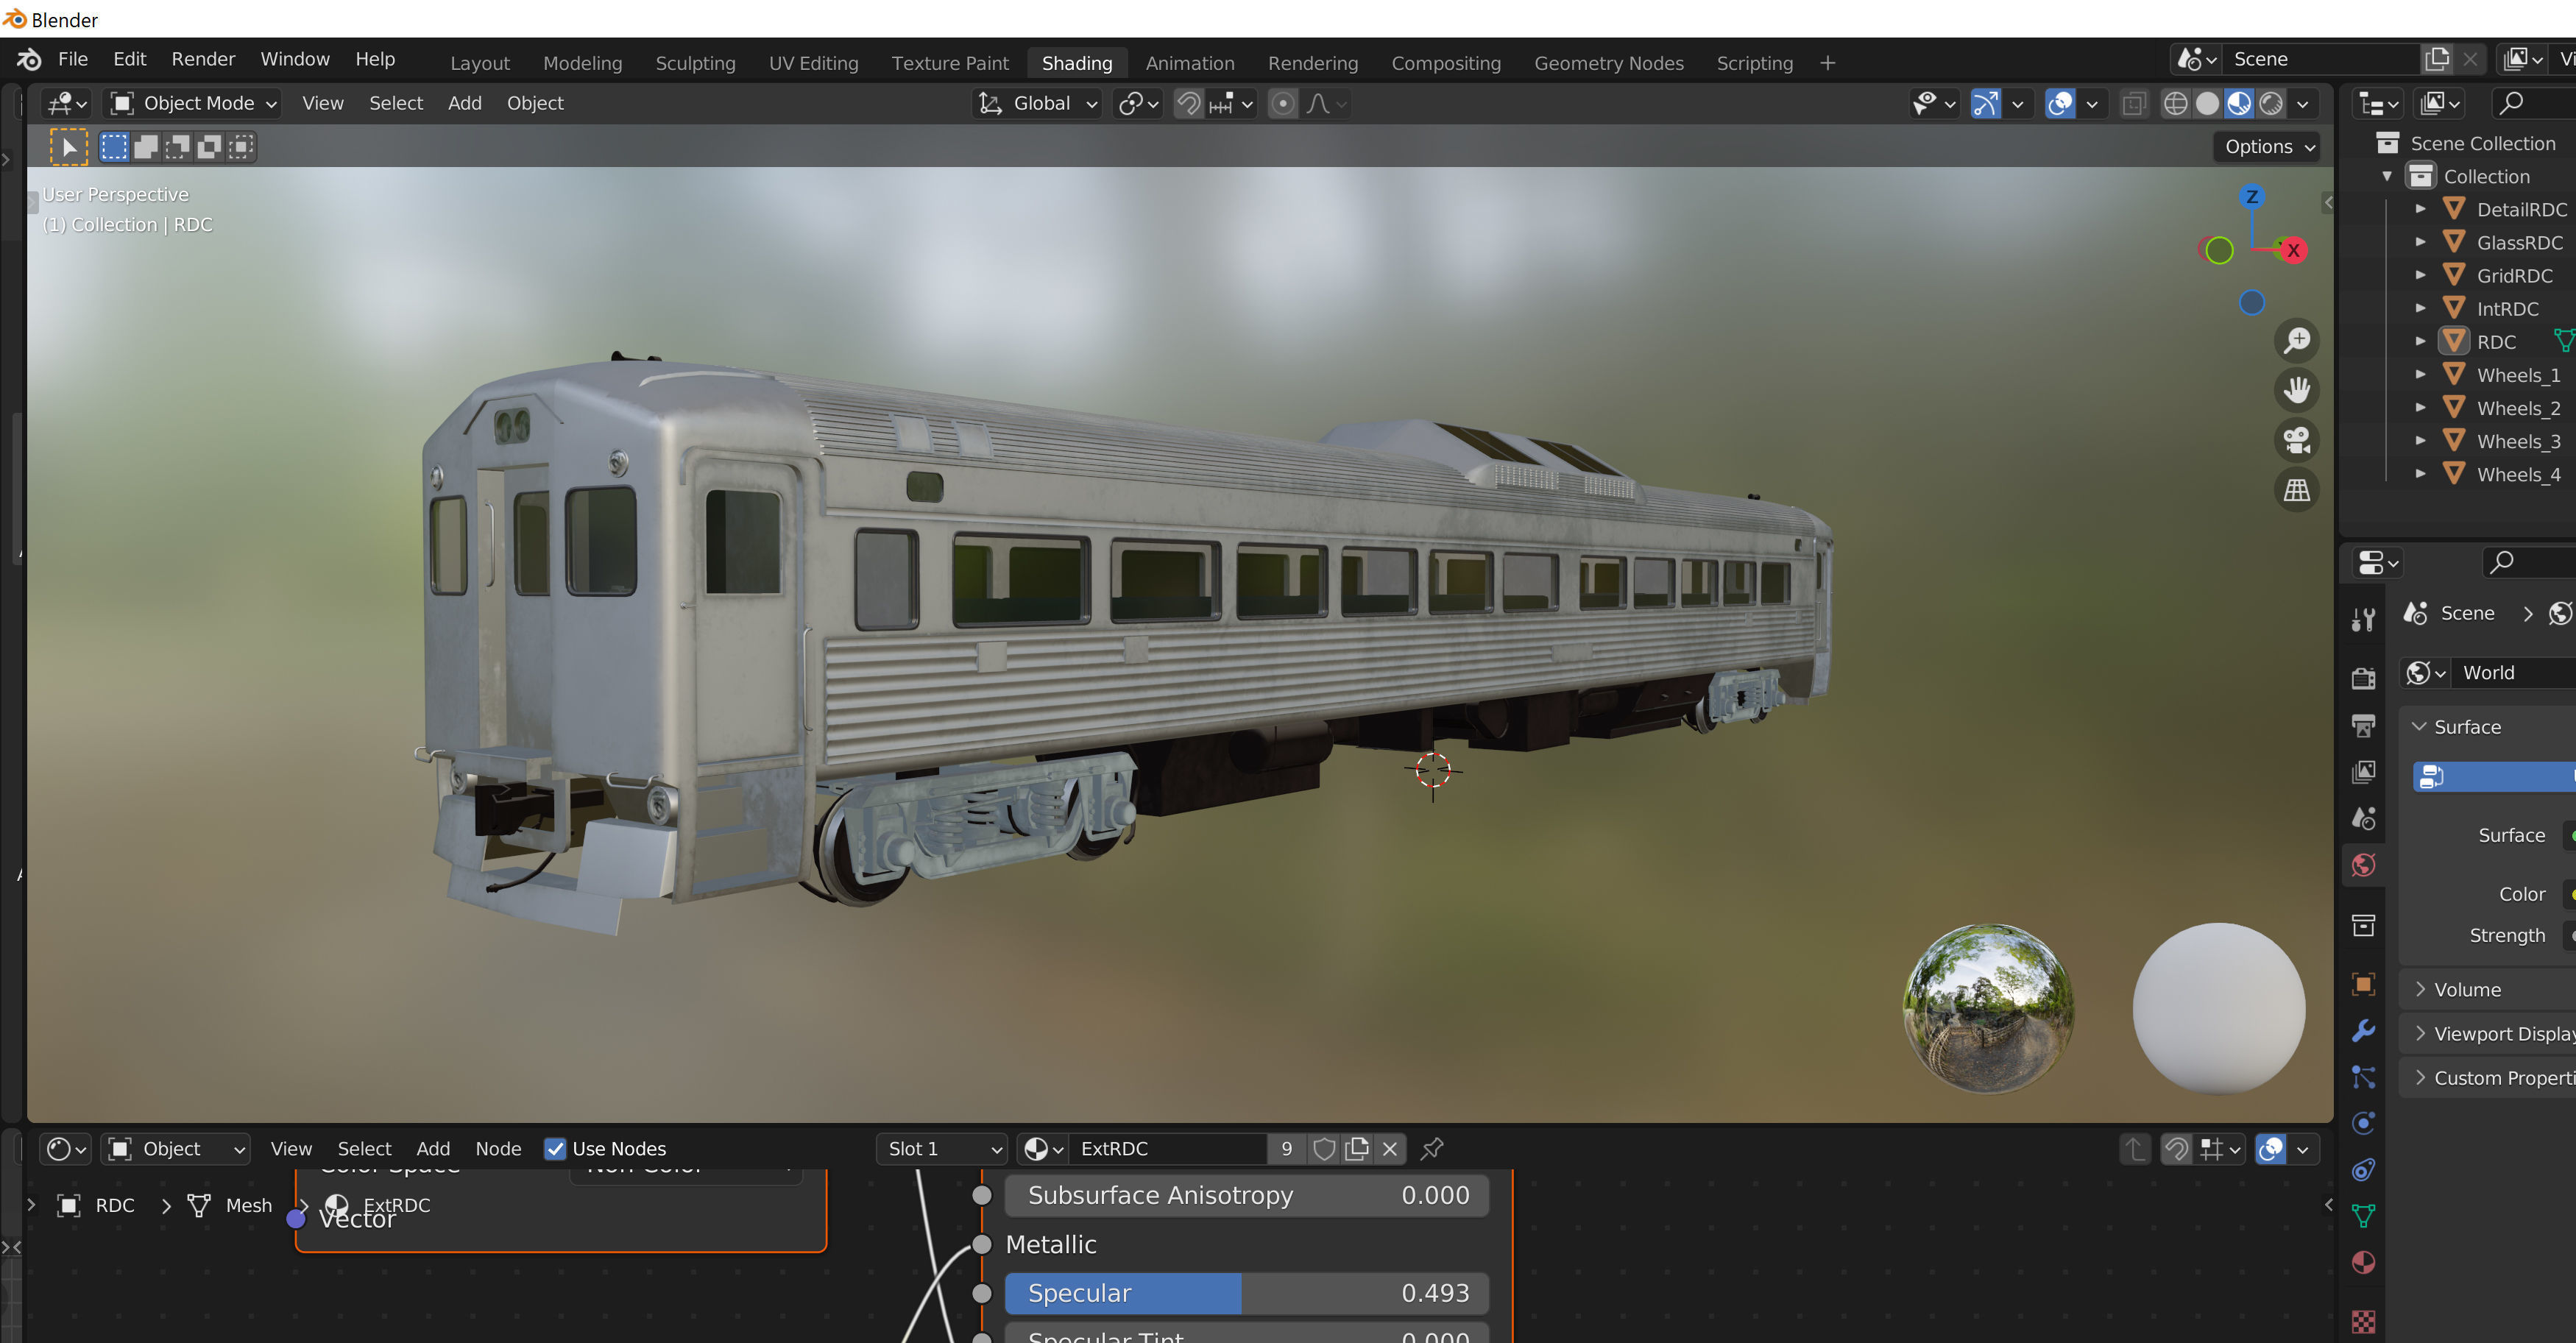Toggle proportional editing in viewport header
Screen dimensions: 2576x1343
pyautogui.click(x=1283, y=103)
